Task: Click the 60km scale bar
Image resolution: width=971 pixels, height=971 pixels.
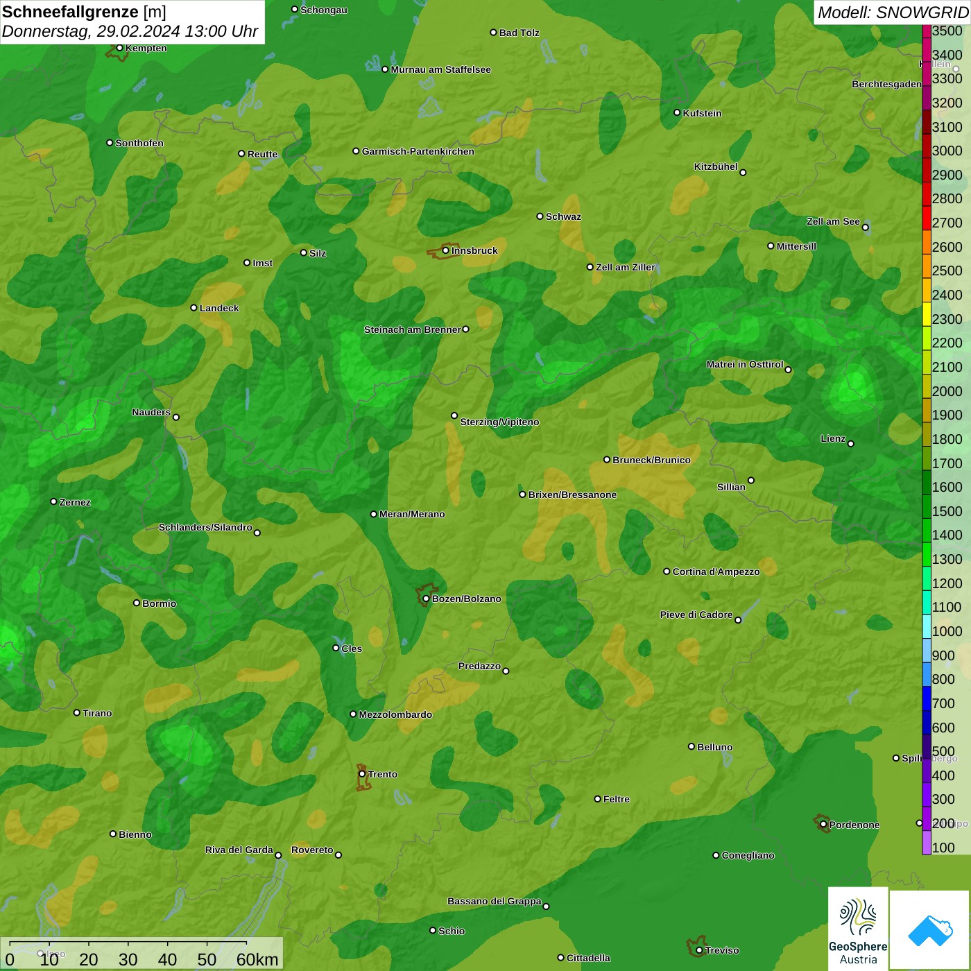Action: [x=142, y=954]
